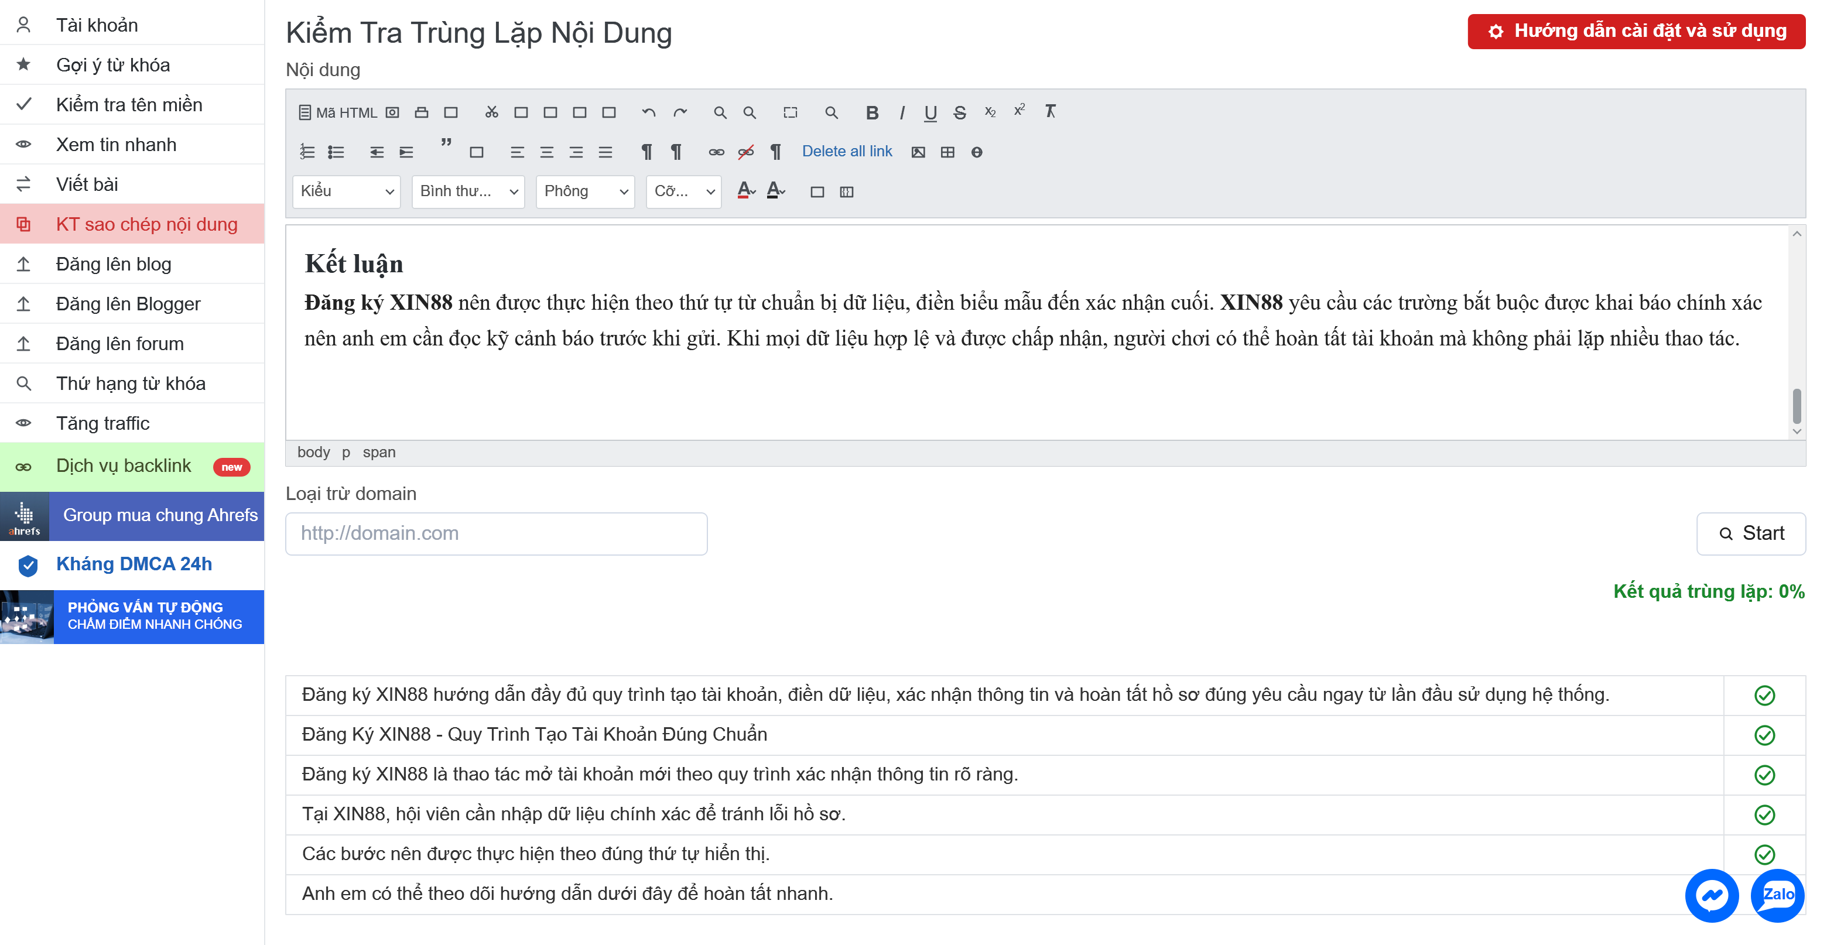Align text to the right

(576, 152)
